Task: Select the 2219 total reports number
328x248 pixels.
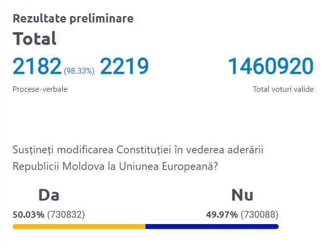Action: pos(124,66)
